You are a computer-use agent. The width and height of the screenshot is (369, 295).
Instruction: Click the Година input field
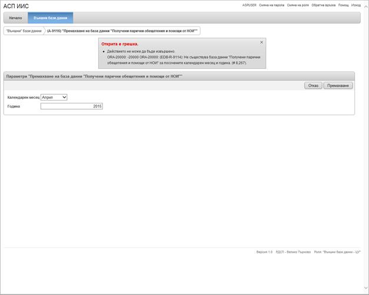pyautogui.click(x=71, y=106)
